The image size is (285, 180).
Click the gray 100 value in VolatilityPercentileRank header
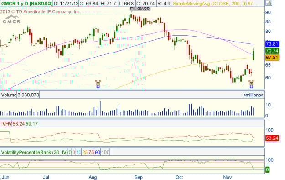pos(105,152)
